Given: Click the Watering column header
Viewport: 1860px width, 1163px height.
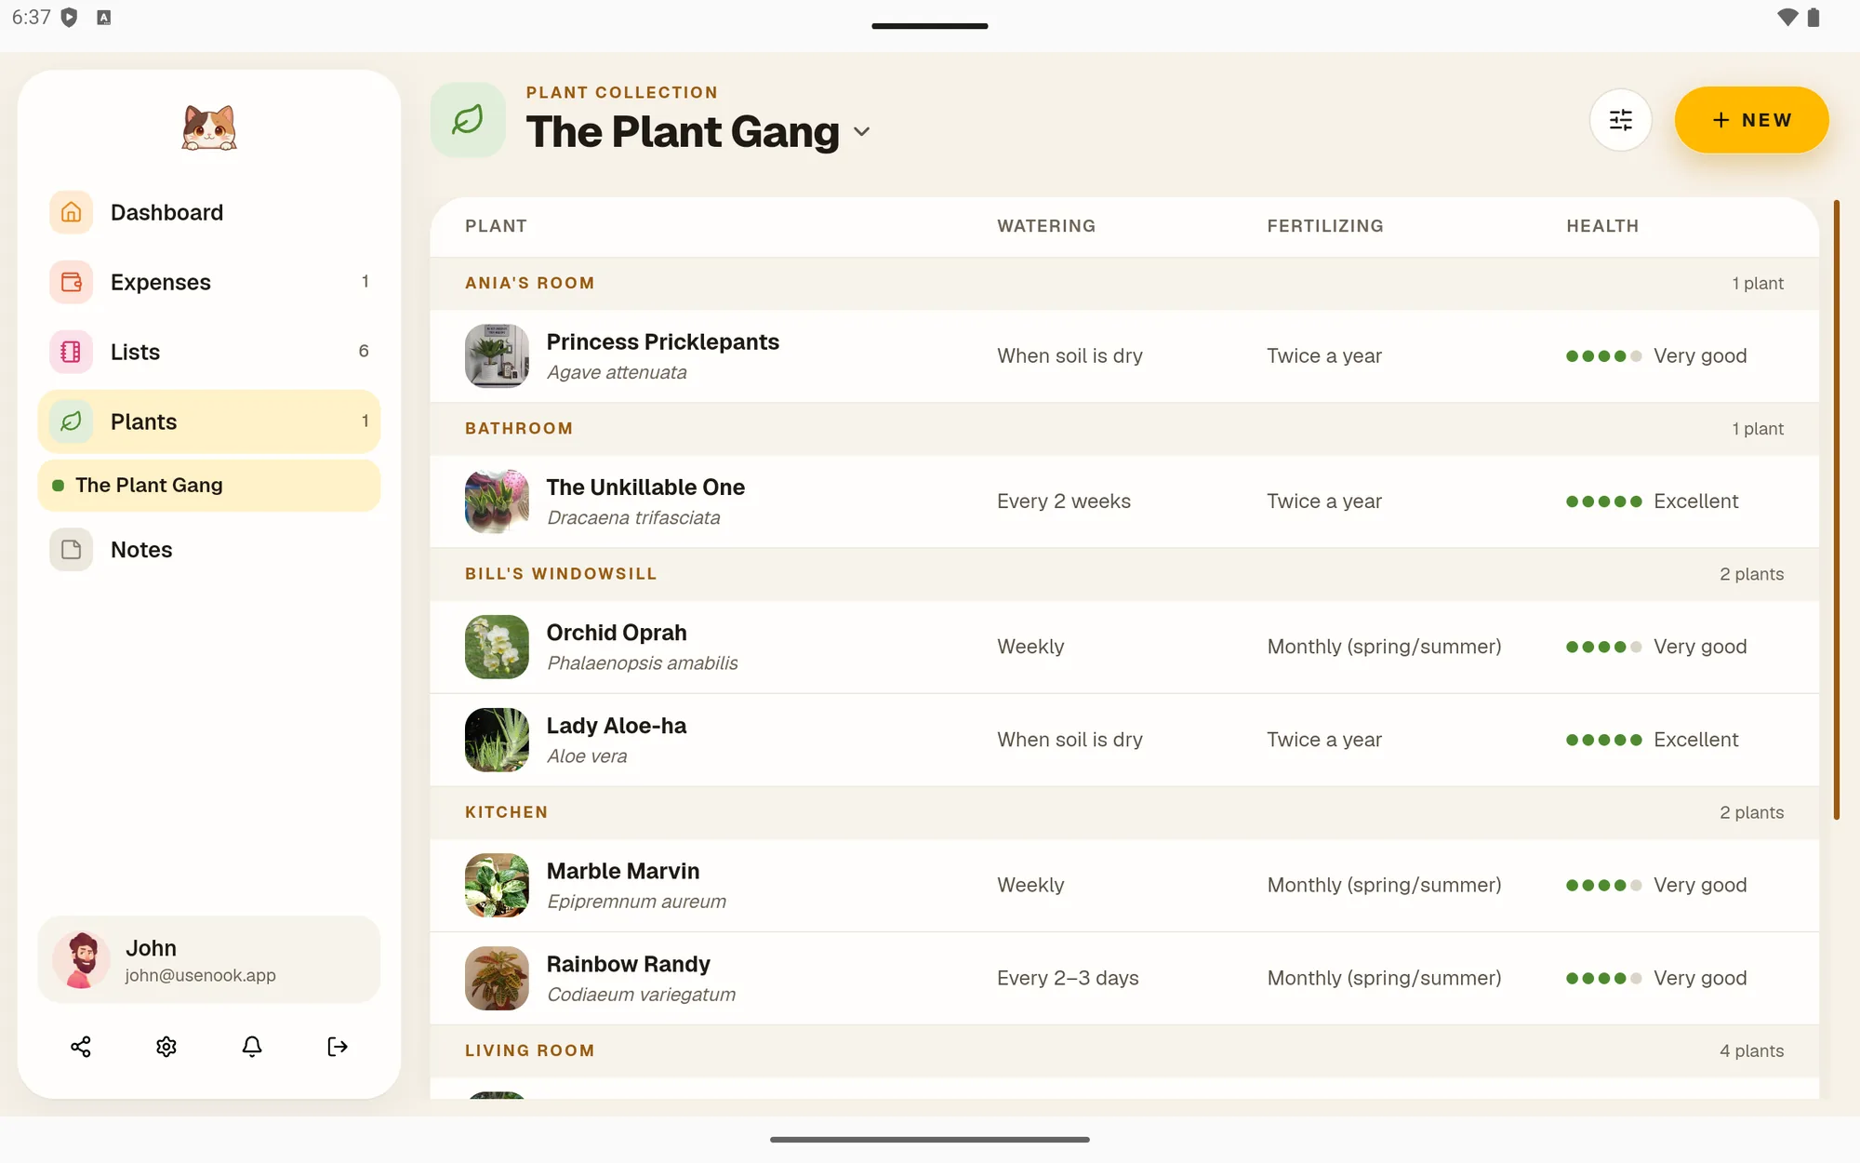Looking at the screenshot, I should tap(1046, 226).
